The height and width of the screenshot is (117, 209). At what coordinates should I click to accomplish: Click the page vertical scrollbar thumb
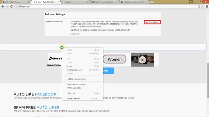pyautogui.click(x=208, y=81)
